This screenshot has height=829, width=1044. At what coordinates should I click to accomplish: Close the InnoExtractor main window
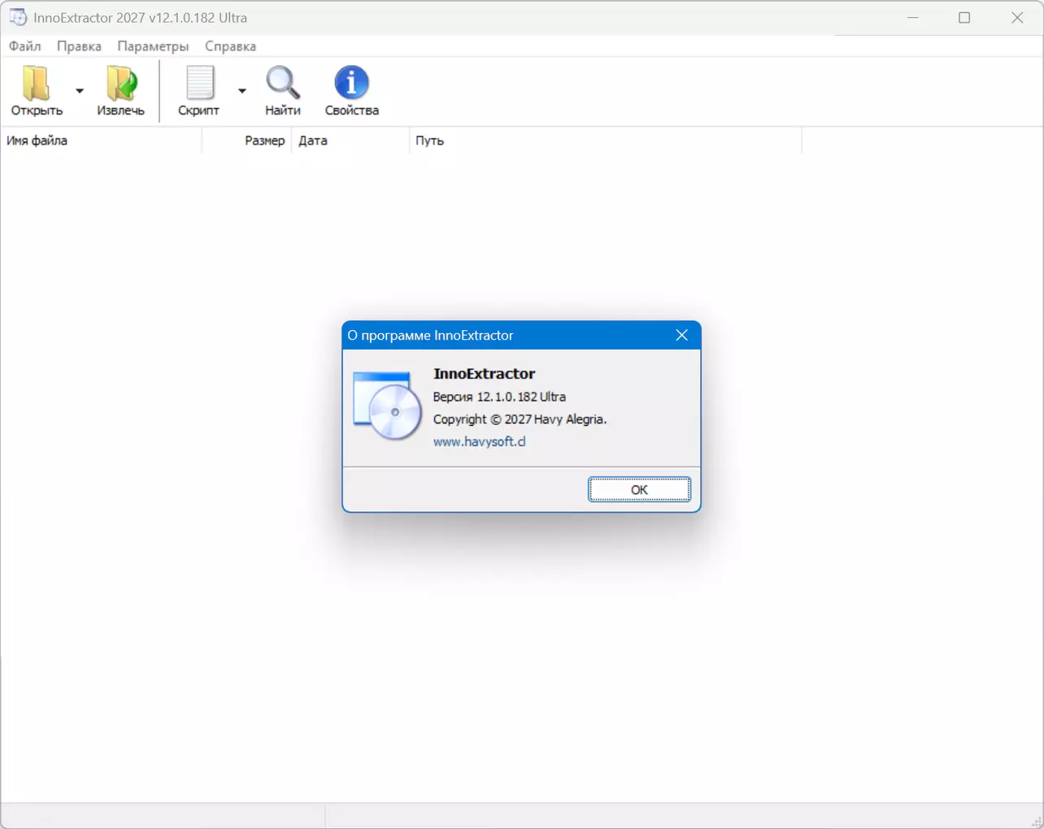pos(1016,17)
